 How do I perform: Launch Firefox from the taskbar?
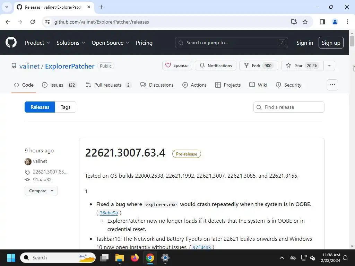(135, 258)
